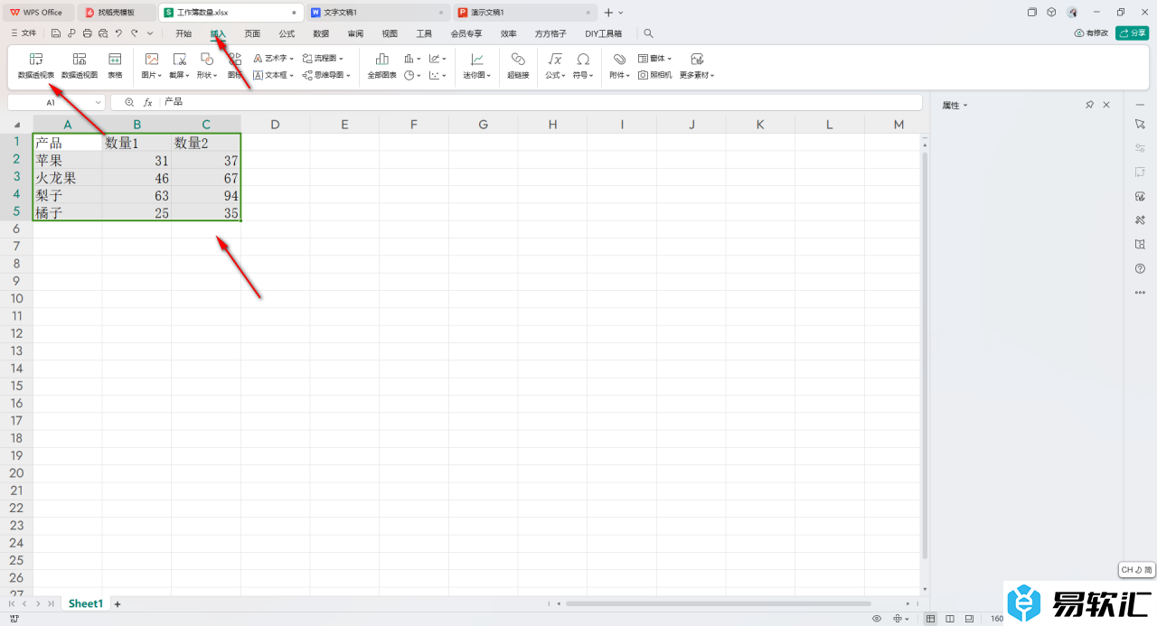The height and width of the screenshot is (626, 1157).
Task: Select cell with value 94
Action: [x=206, y=194]
